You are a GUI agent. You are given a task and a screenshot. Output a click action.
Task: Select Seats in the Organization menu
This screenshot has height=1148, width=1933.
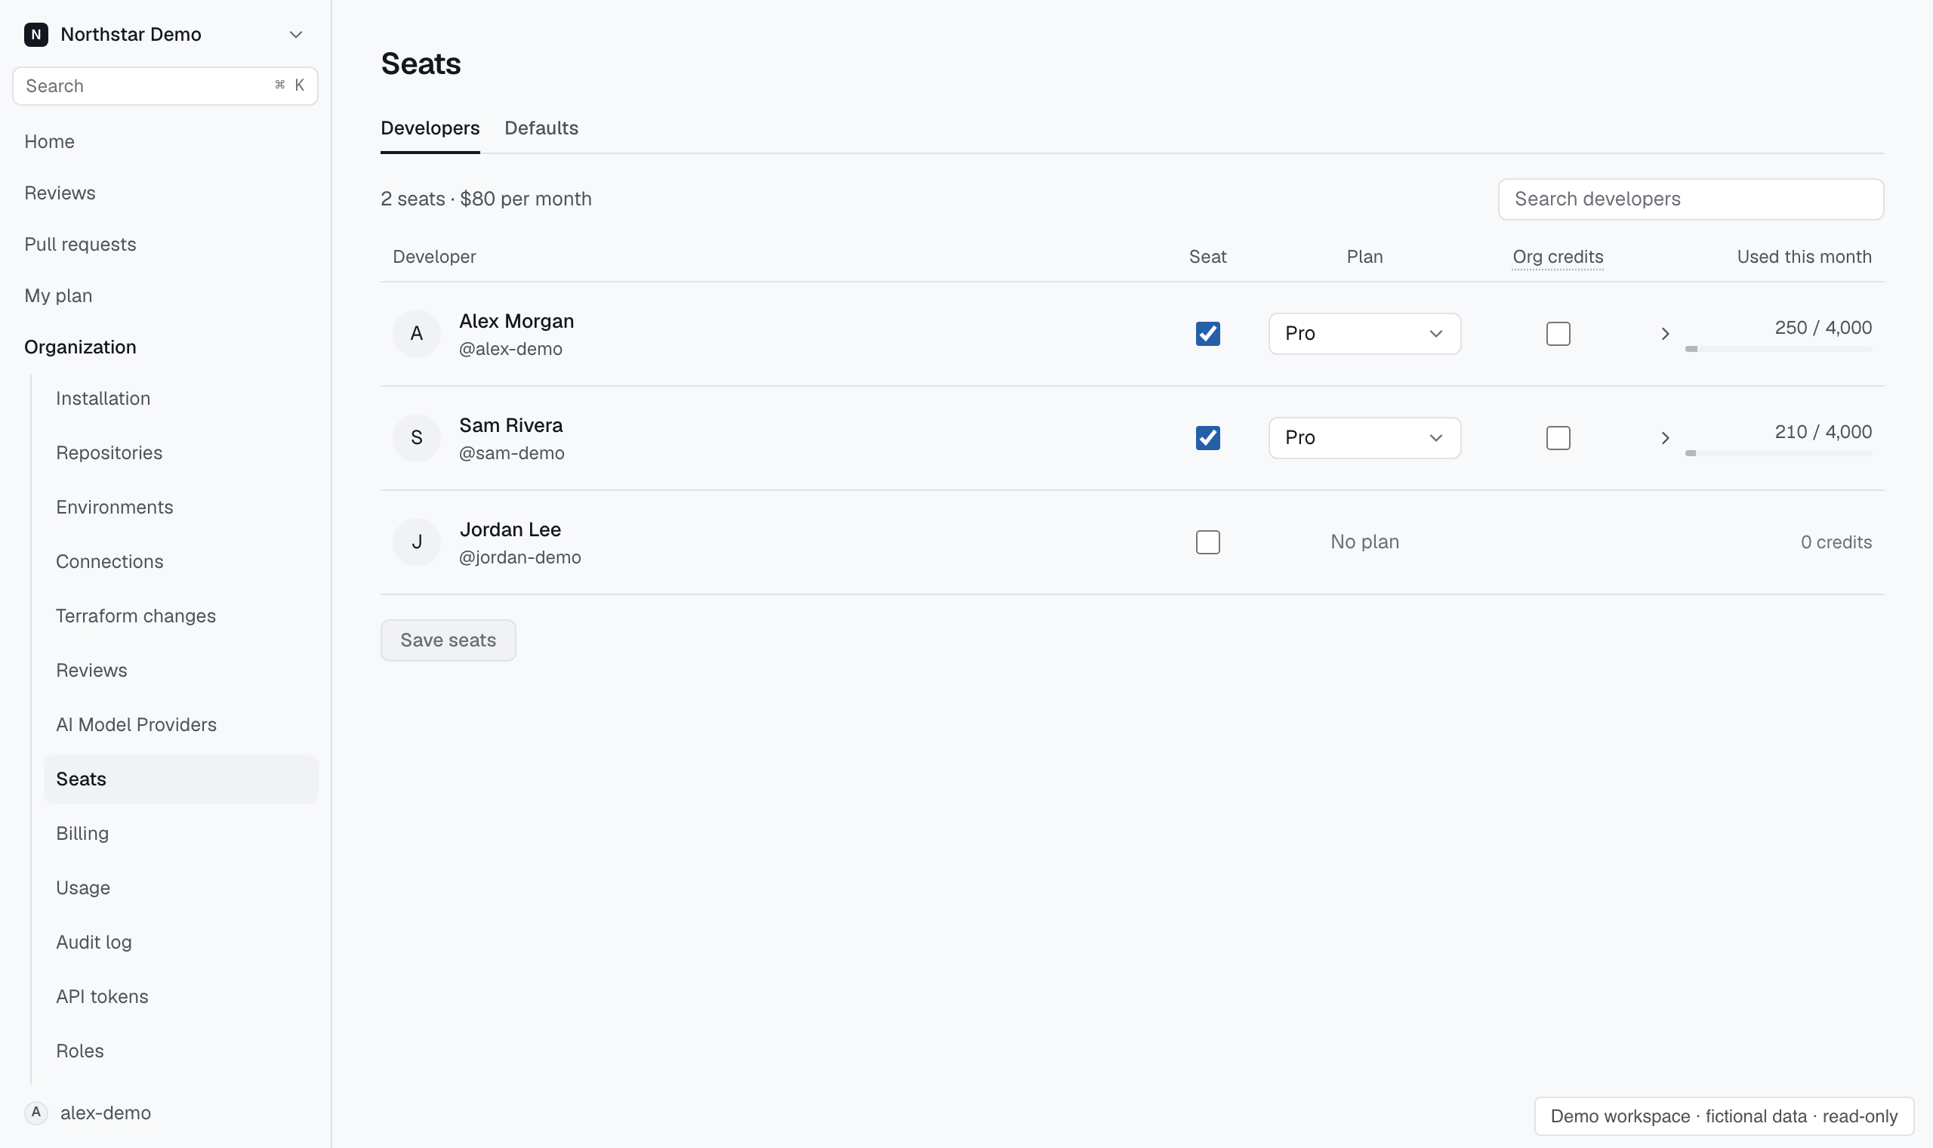pyautogui.click(x=181, y=779)
